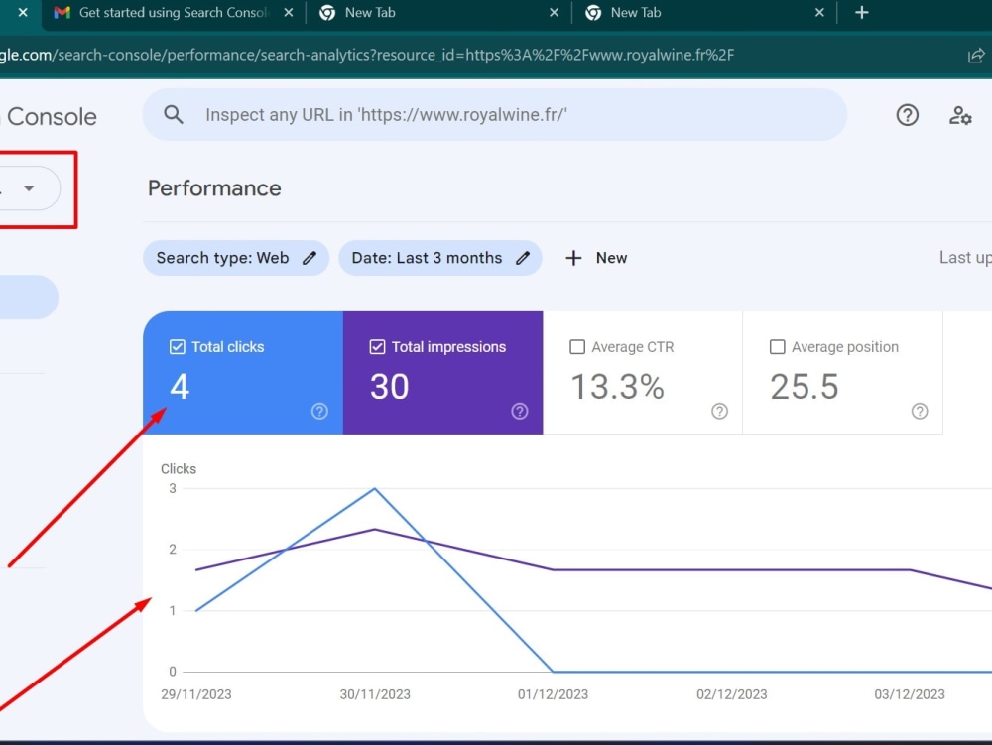Open help tooltip on Total clicks card

[319, 411]
